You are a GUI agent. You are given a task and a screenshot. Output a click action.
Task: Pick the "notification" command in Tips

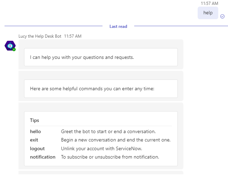tap(43, 157)
